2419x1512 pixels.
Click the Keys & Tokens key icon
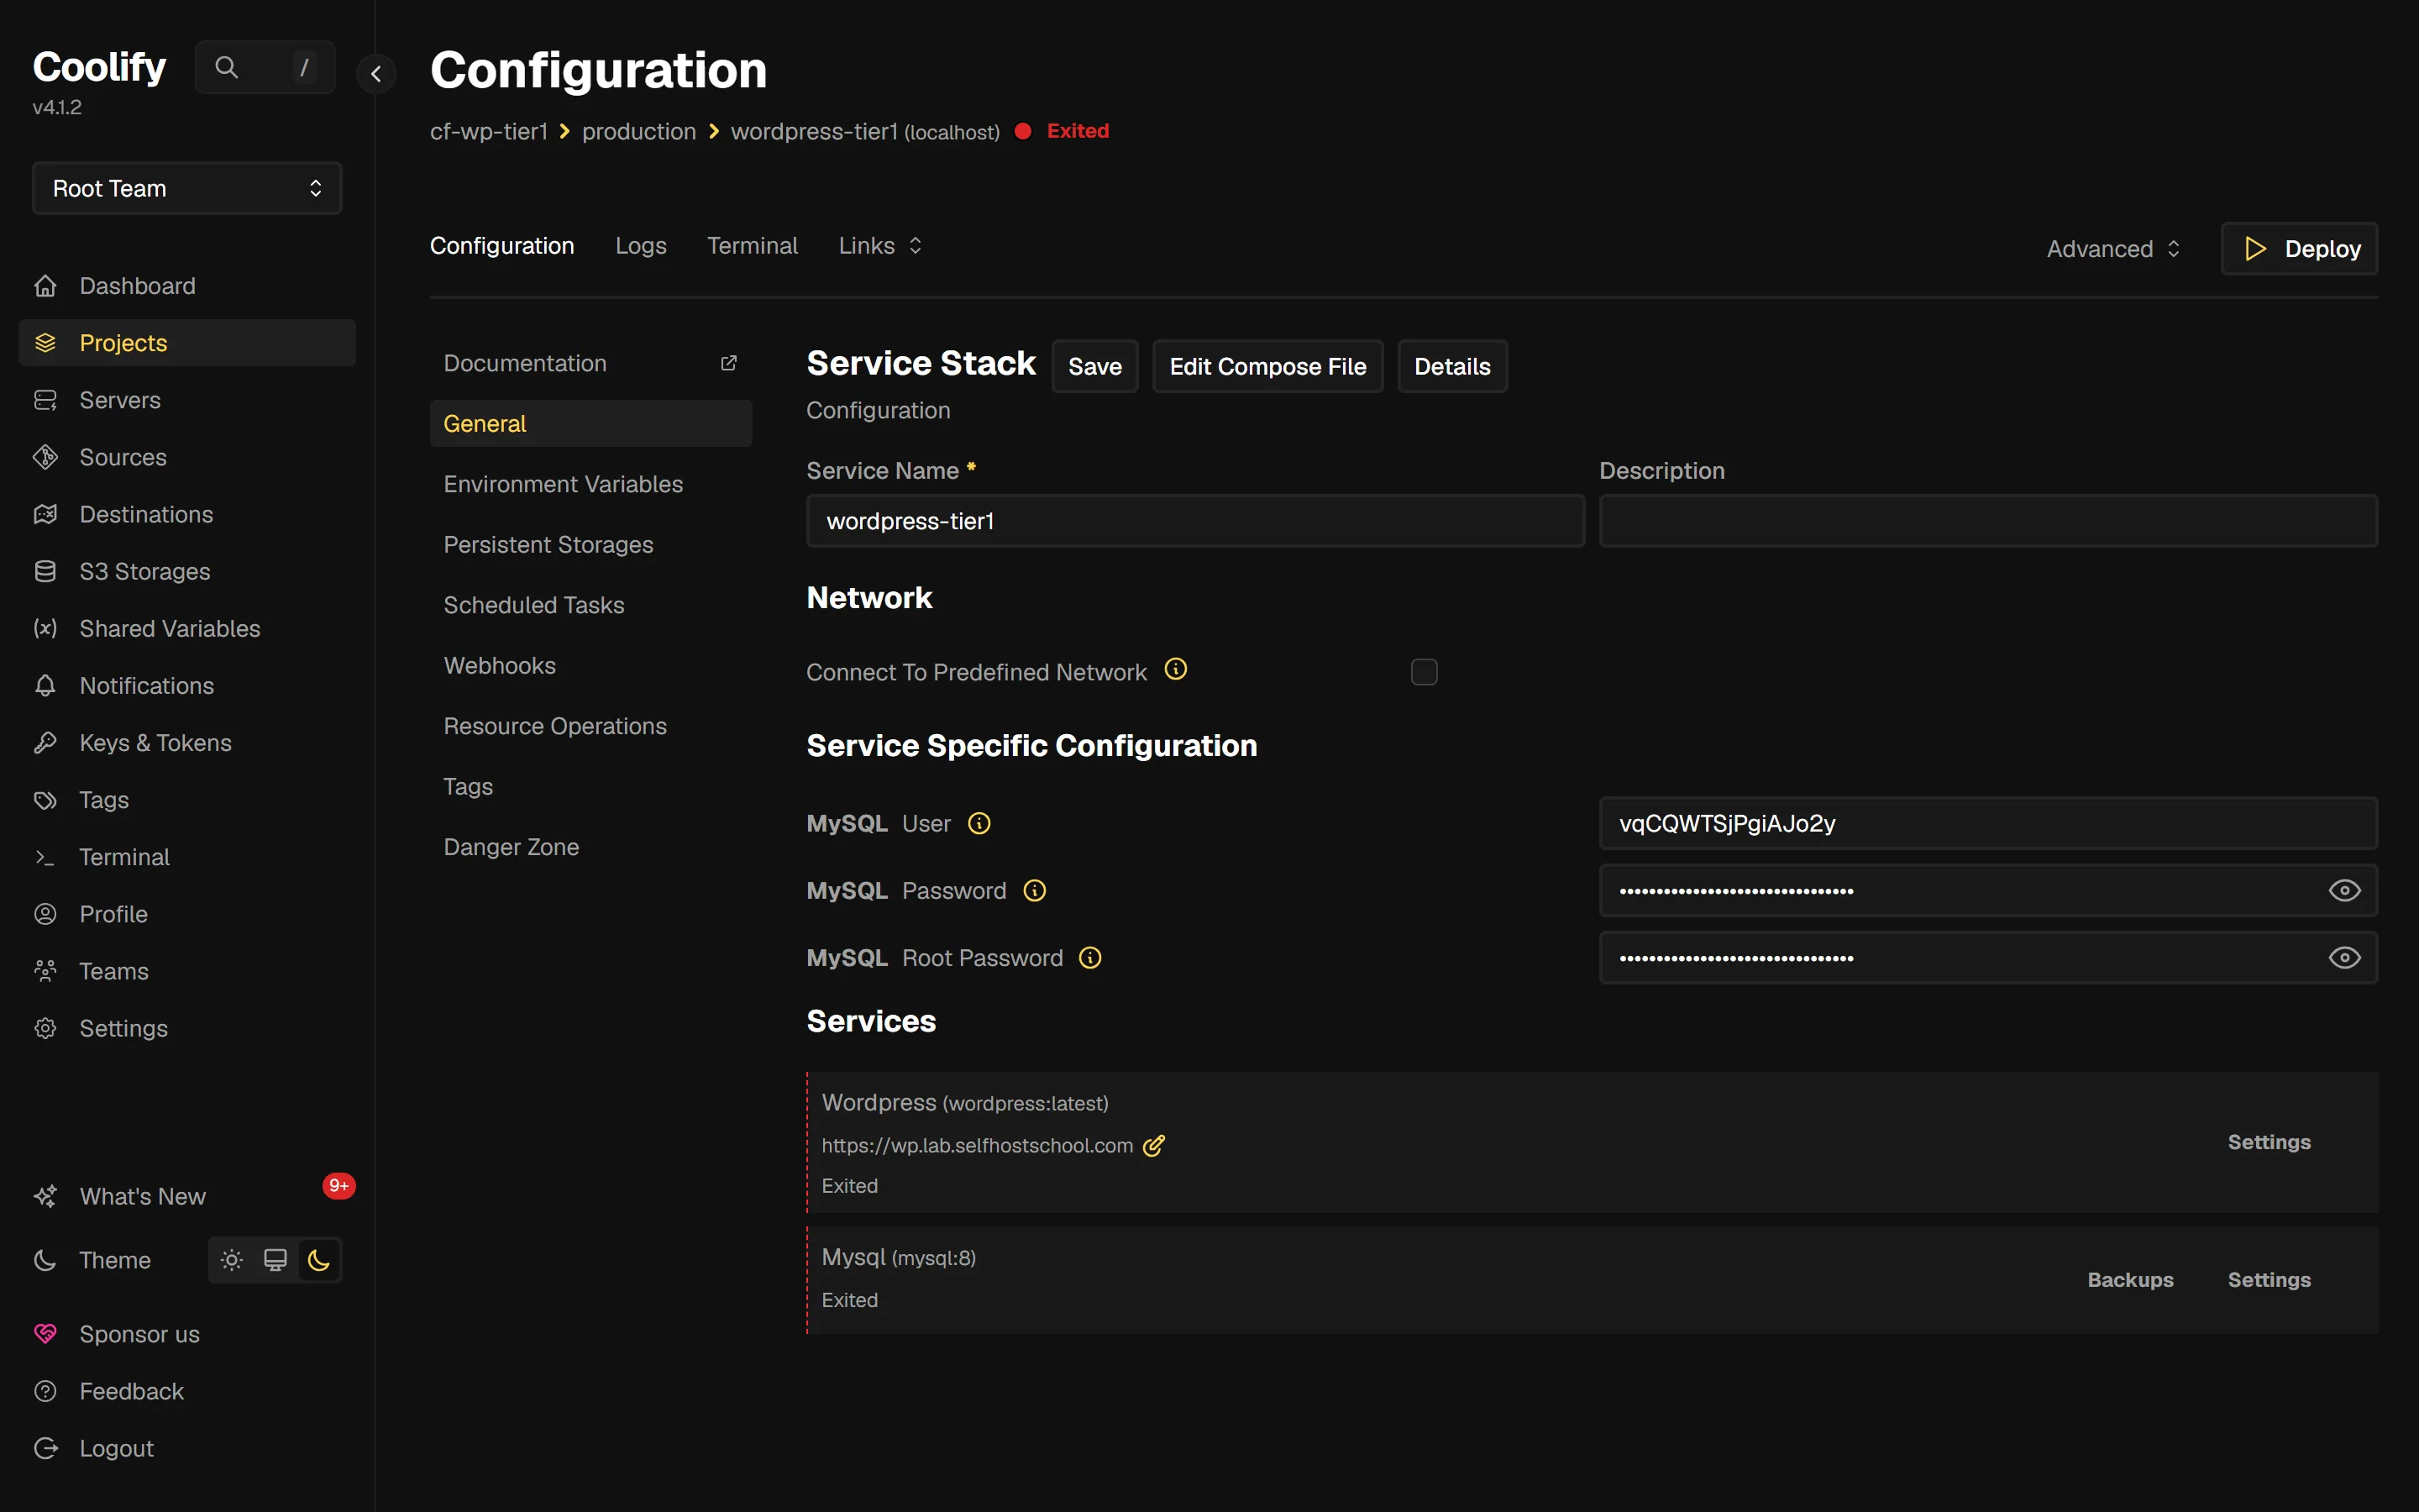pyautogui.click(x=45, y=743)
